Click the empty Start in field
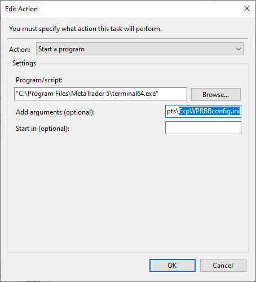The width and height of the screenshot is (256, 282). coord(203,127)
